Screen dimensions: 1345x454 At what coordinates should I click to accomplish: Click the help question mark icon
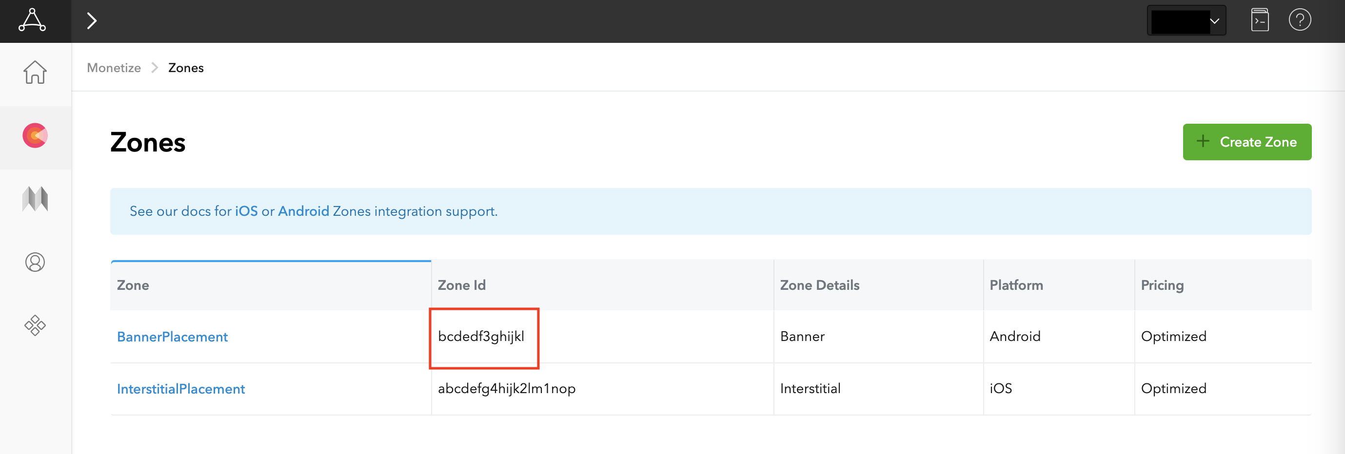point(1300,21)
